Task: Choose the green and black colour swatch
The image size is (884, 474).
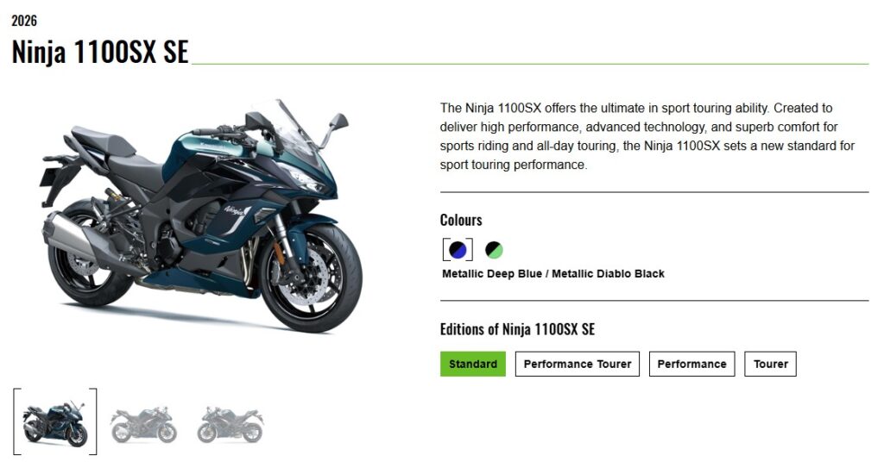Action: (494, 249)
